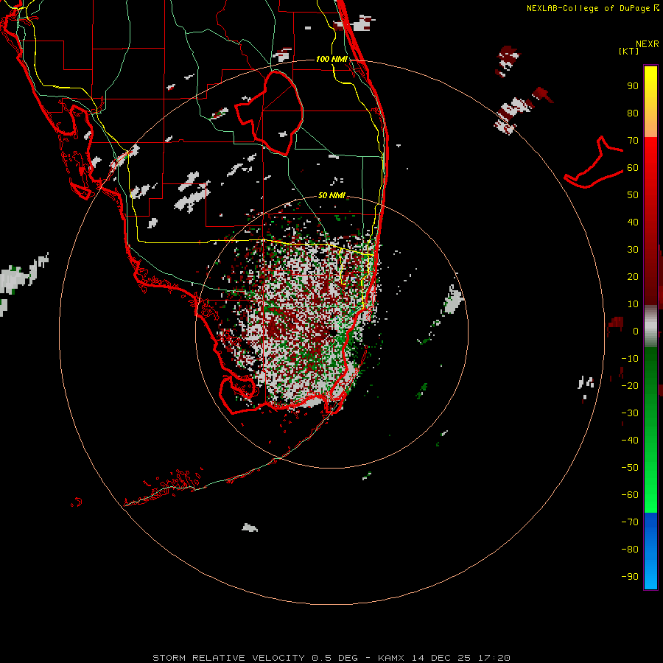This screenshot has height=663, width=663.
Task: Pick the bright green band near -60 on the color bar
Action: [x=650, y=495]
